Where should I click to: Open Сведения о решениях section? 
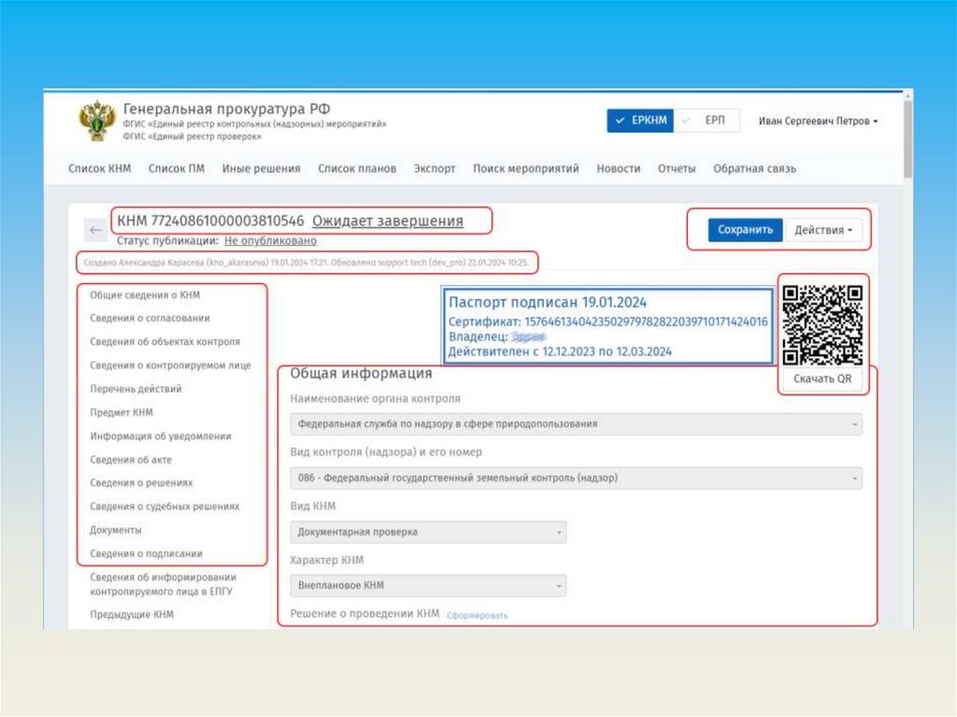point(141,483)
